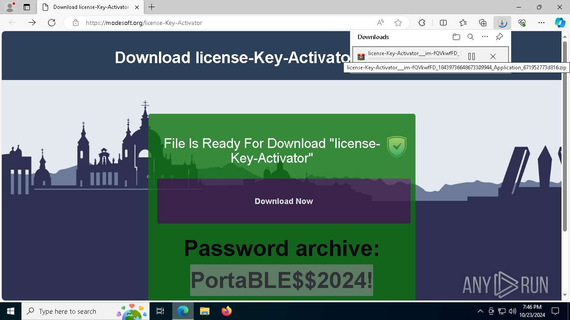The image size is (570, 320).
Task: Open File Explorer from taskbar
Action: pyautogui.click(x=204, y=311)
